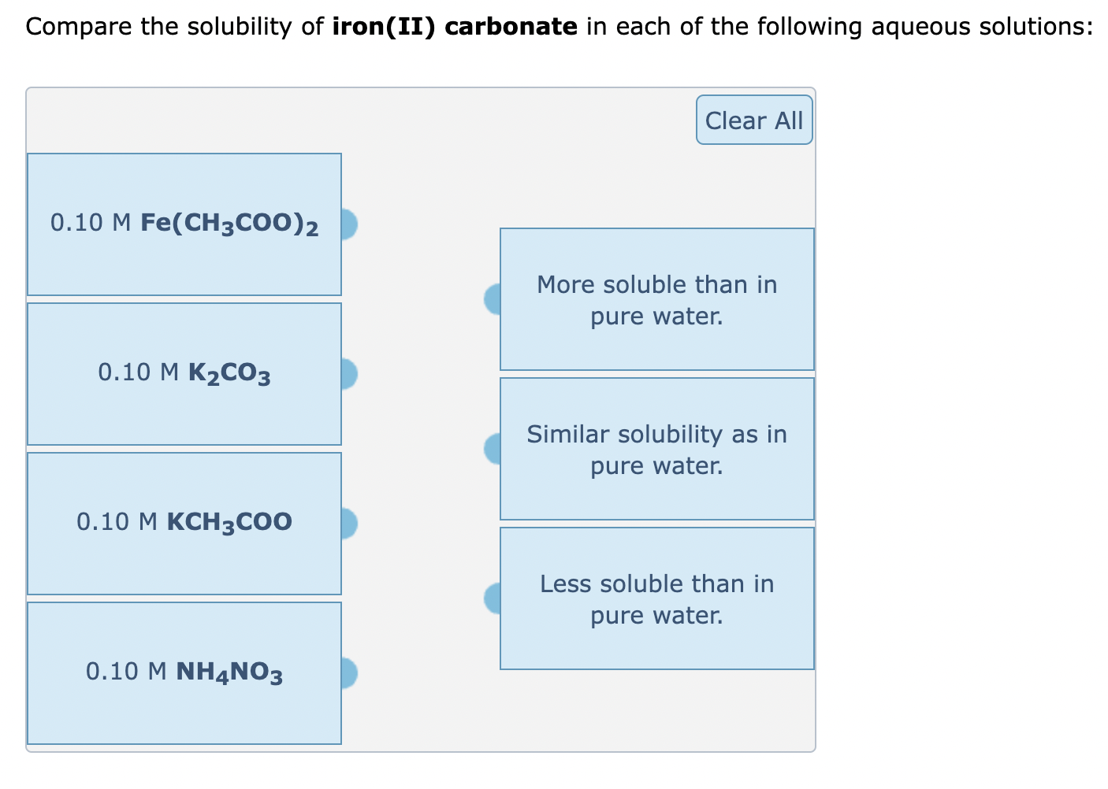Choose 'More soluble than in pure water'
1108x789 pixels.
657,299
